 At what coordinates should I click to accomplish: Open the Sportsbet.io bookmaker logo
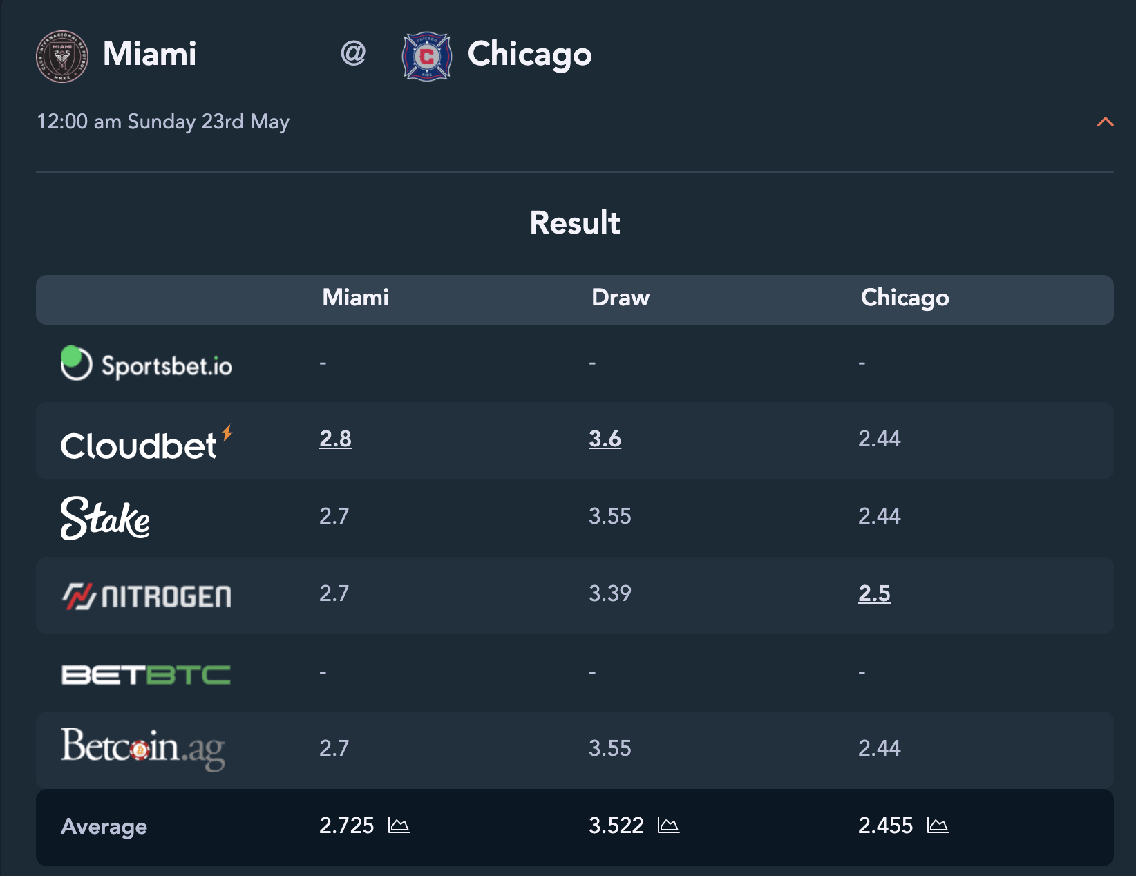tap(146, 363)
